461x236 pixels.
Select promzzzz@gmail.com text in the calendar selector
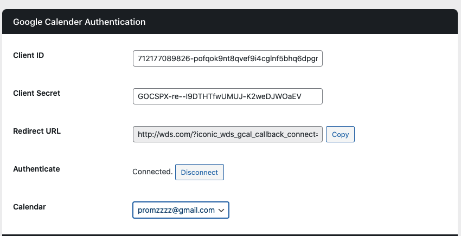176,210
